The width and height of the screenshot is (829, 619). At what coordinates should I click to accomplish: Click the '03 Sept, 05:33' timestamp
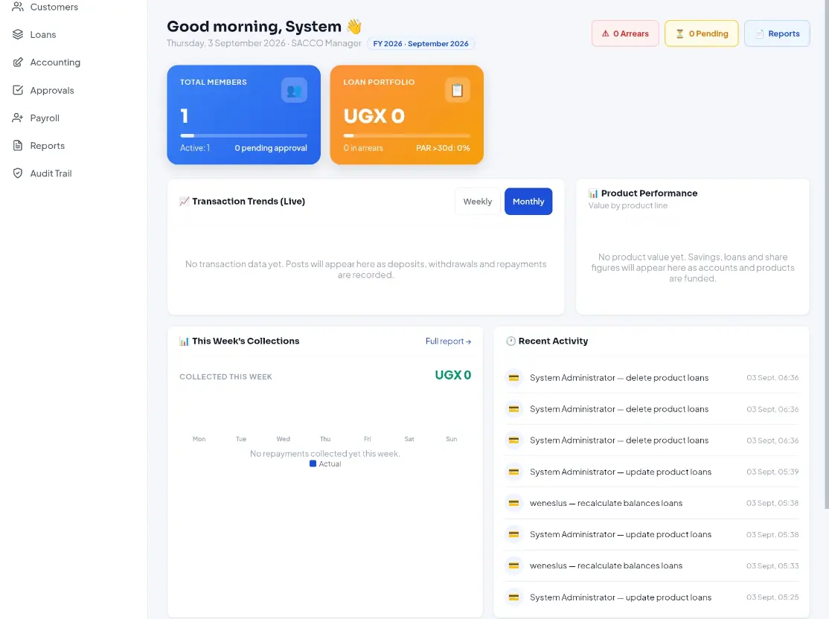(x=772, y=566)
